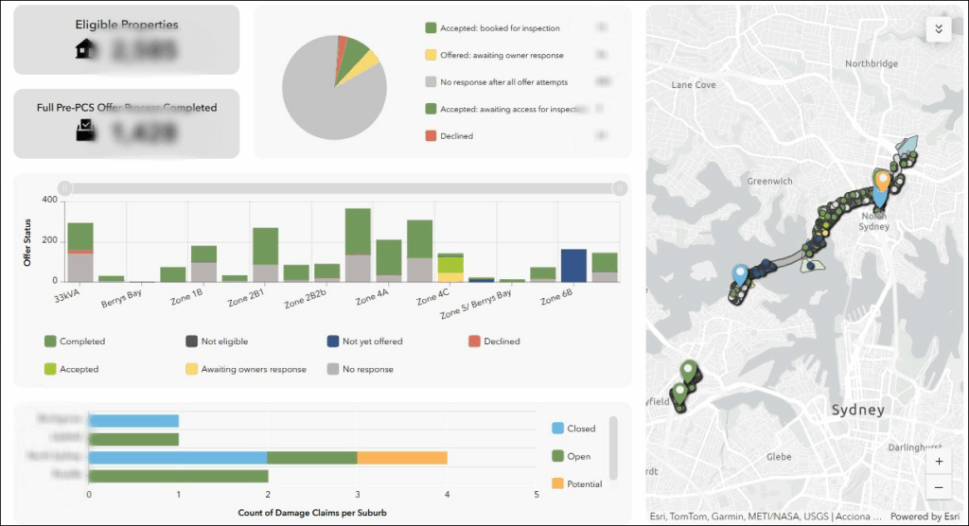Click the Northbridge label on the map
The height and width of the screenshot is (526, 969).
[872, 63]
